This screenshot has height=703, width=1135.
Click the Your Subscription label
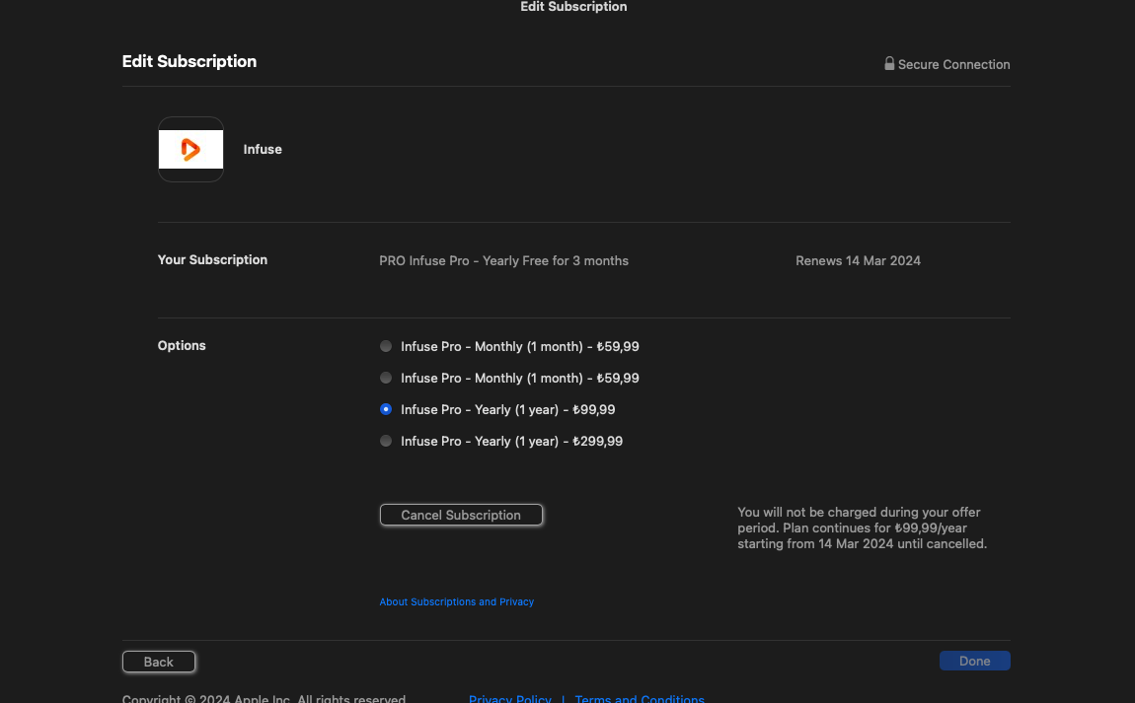[x=212, y=260]
